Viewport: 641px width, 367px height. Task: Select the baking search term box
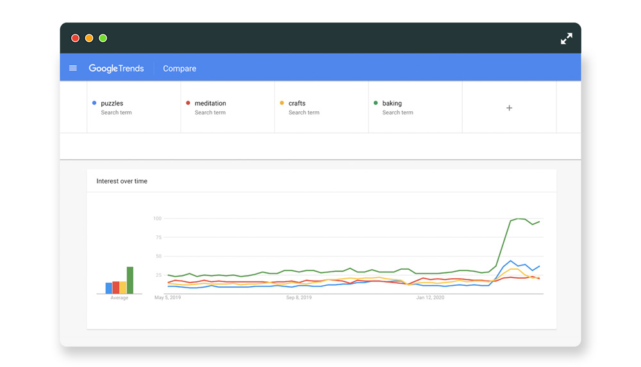415,107
